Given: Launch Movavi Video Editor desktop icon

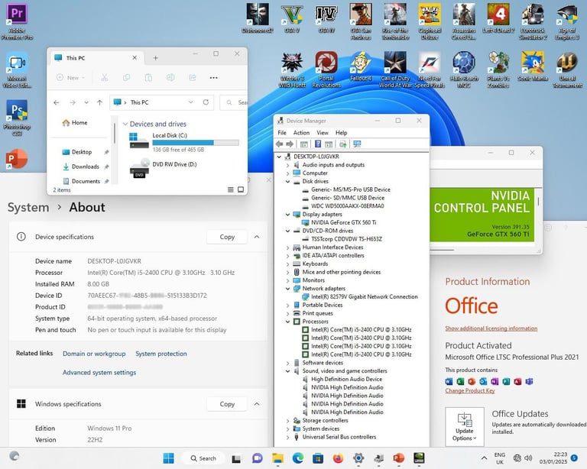Looking at the screenshot, I should 17,70.
